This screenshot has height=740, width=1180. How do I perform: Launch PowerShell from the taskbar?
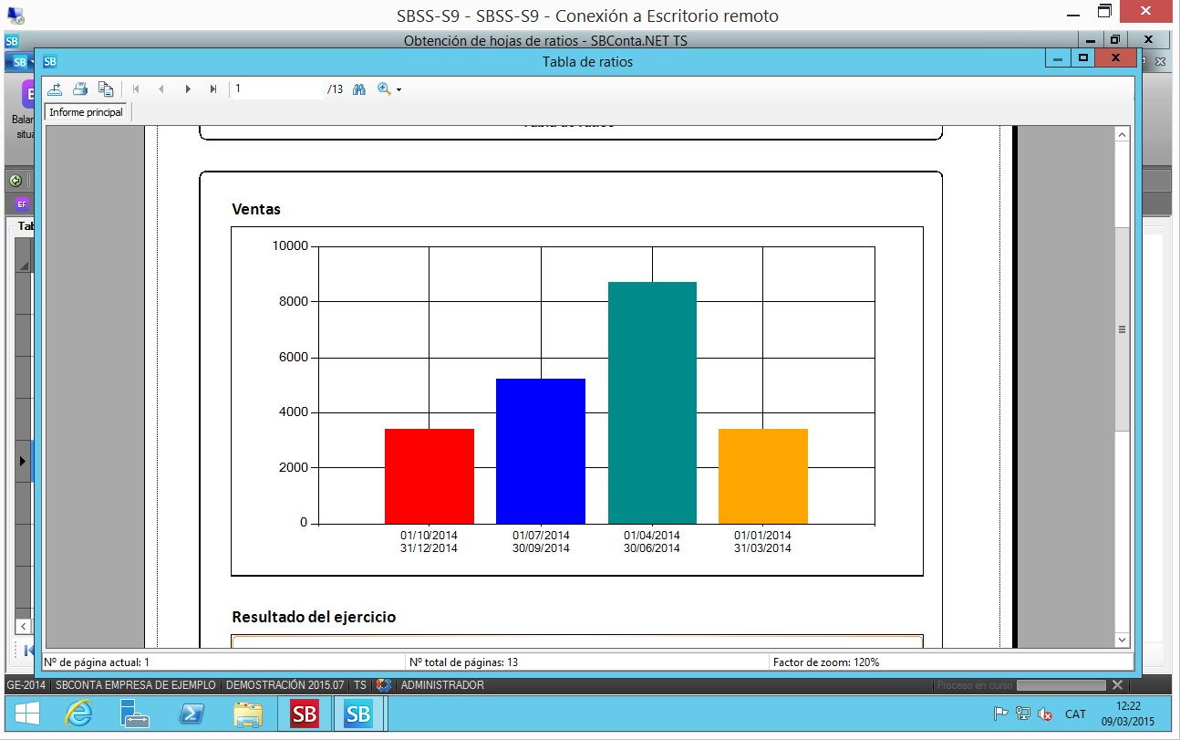point(191,714)
